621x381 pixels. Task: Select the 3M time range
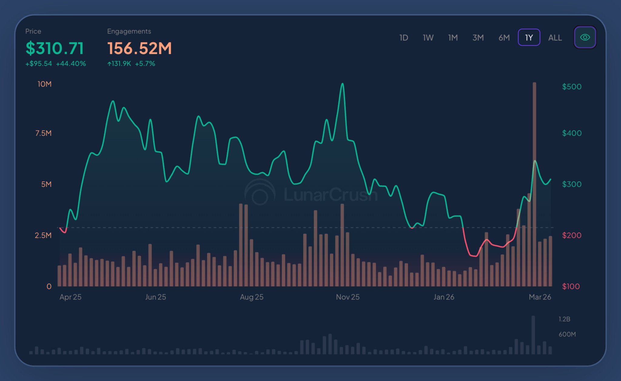click(478, 38)
